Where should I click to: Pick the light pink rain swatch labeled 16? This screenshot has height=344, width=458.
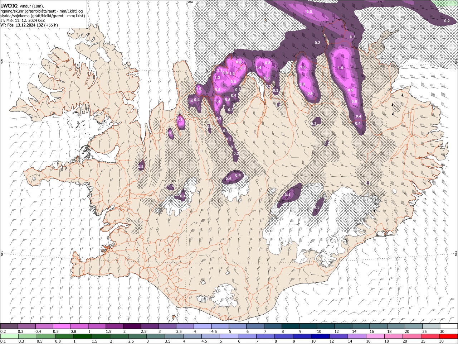pos(375,336)
